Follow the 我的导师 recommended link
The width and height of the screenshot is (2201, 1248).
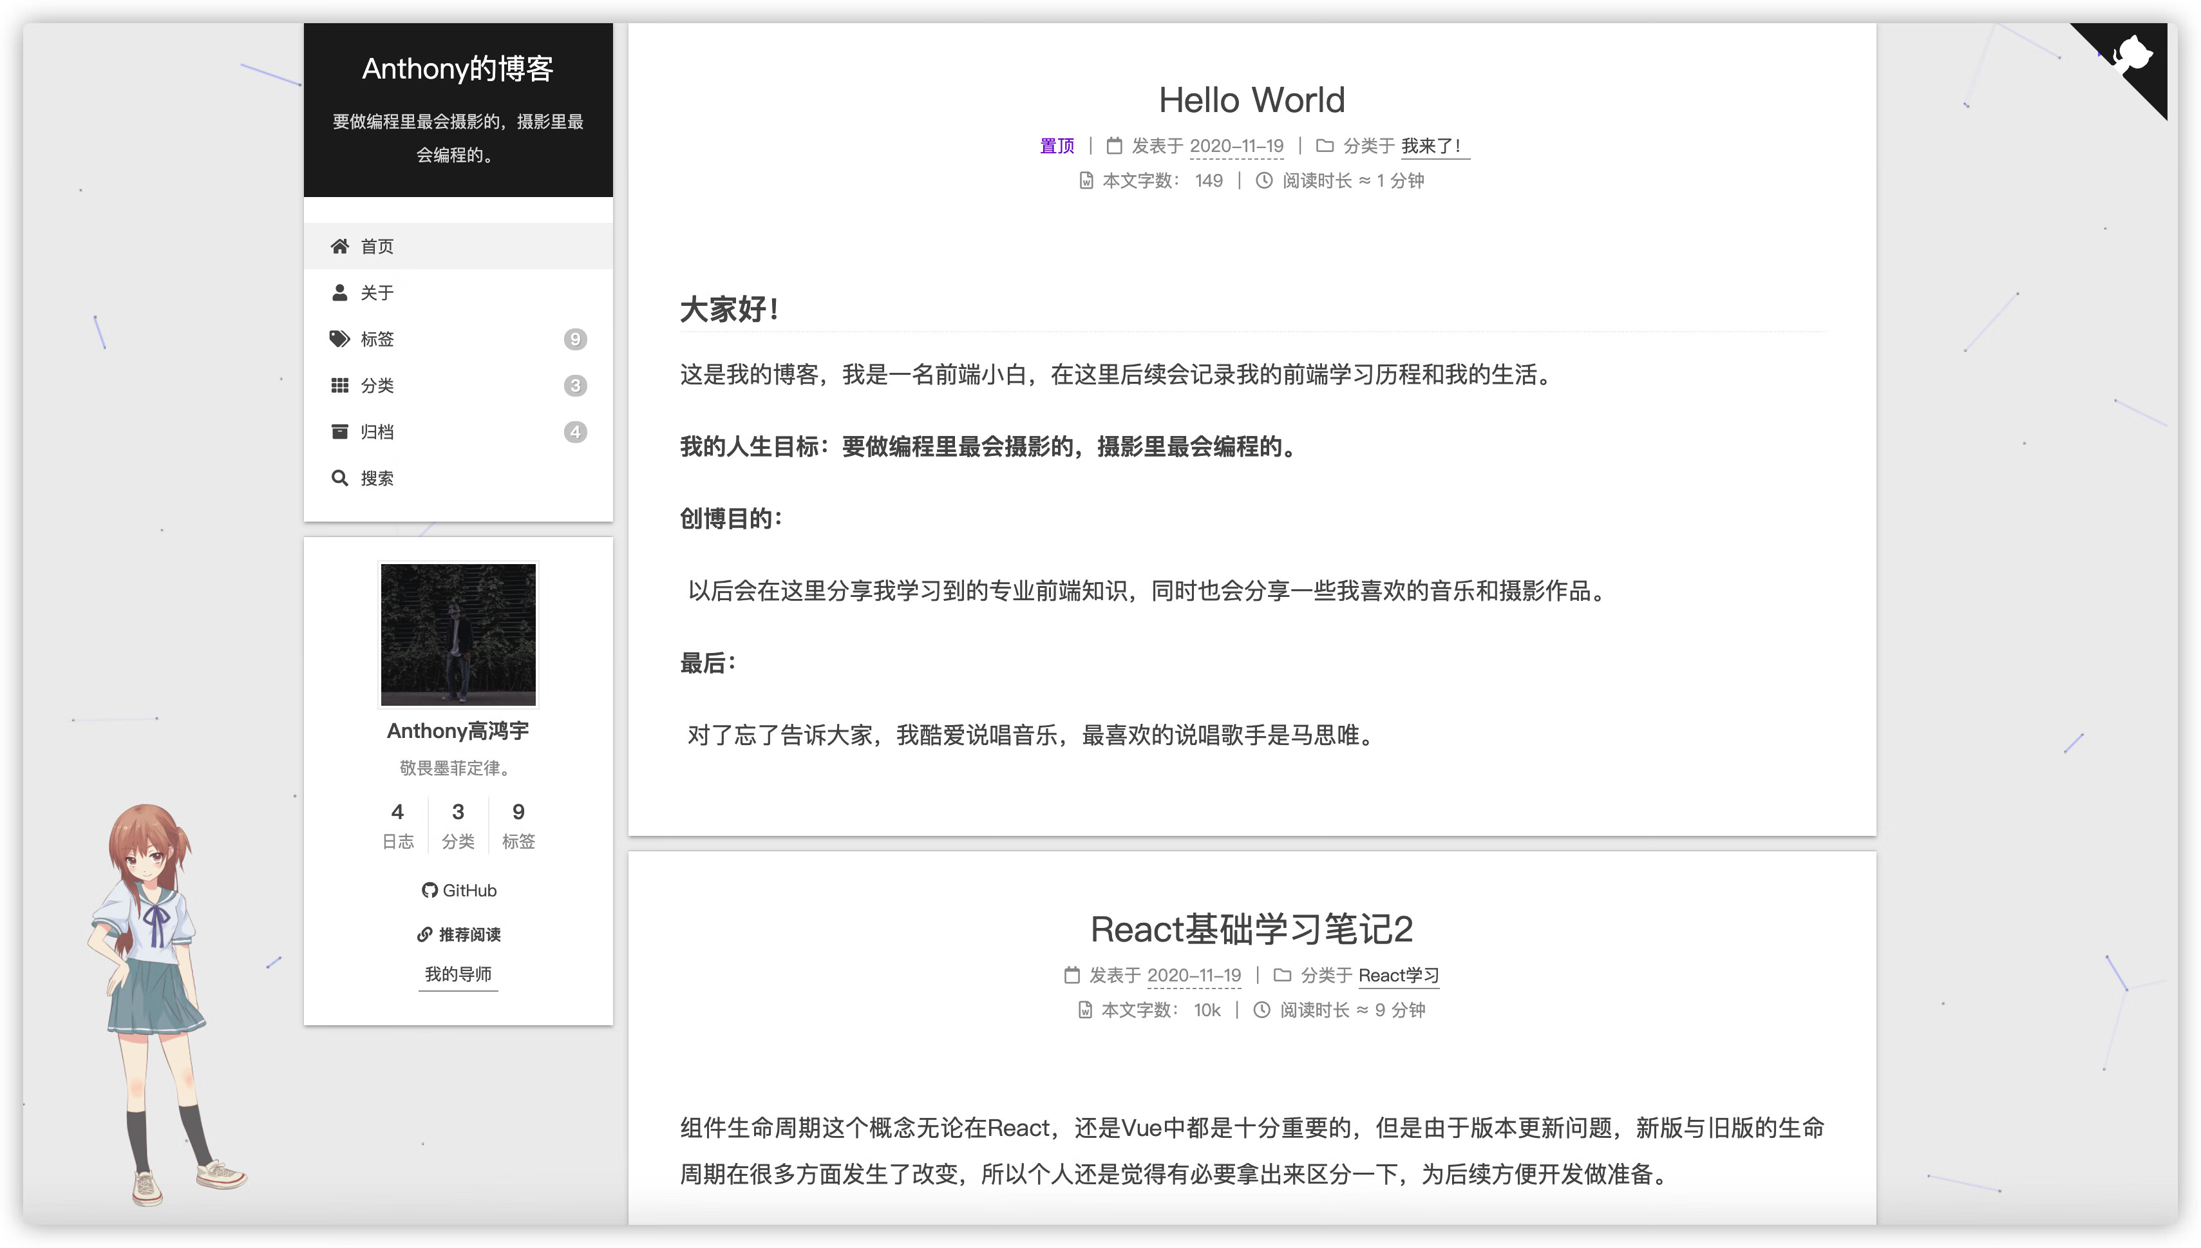click(458, 974)
